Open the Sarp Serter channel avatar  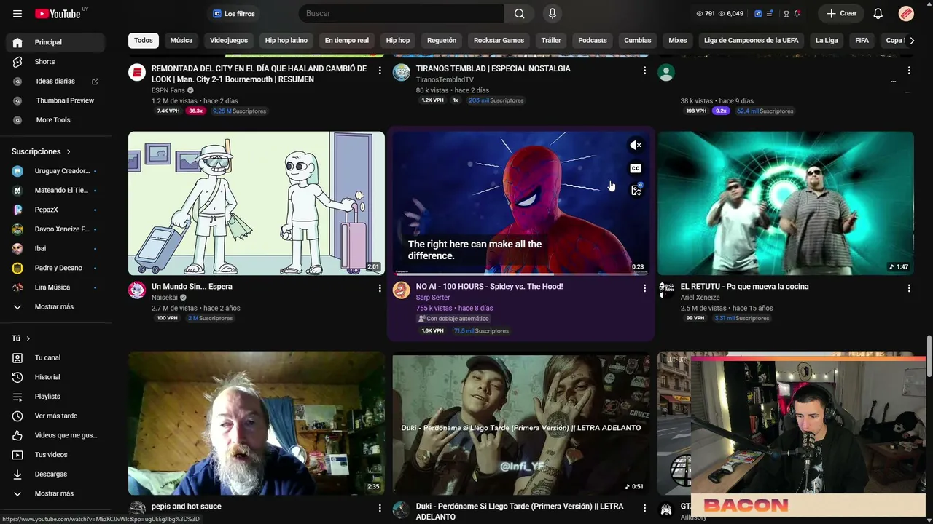coord(402,290)
